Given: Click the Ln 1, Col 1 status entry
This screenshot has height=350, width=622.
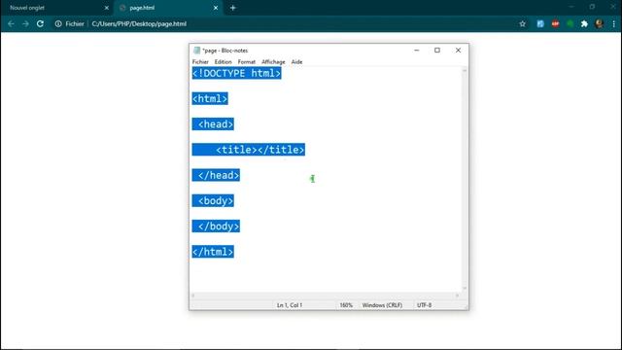Looking at the screenshot, I should [290, 305].
